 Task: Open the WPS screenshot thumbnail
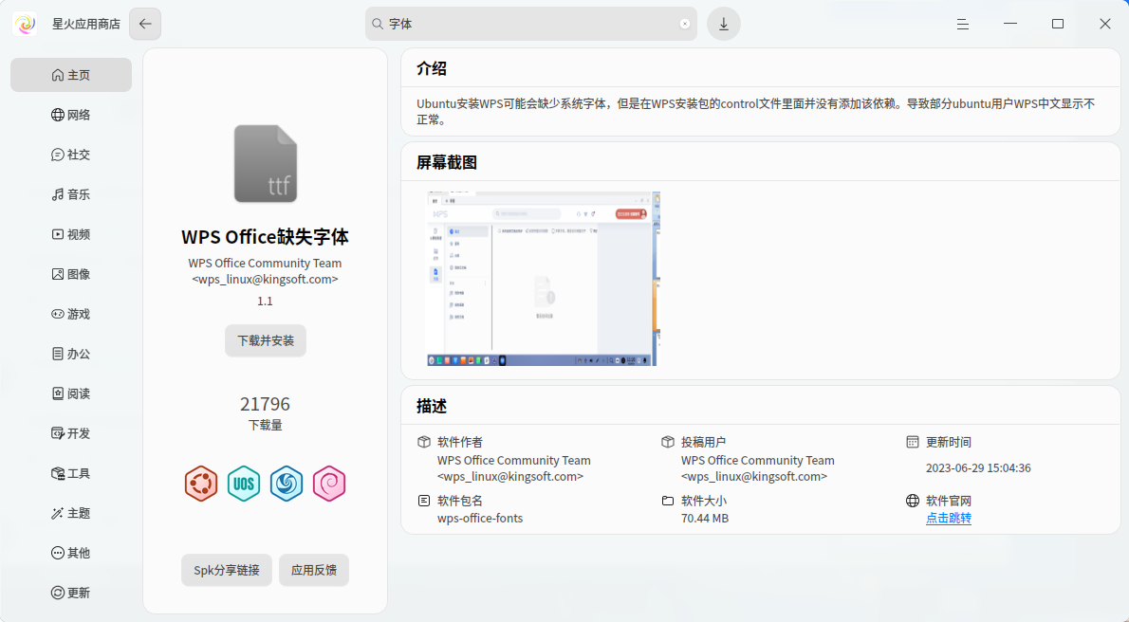pos(544,279)
